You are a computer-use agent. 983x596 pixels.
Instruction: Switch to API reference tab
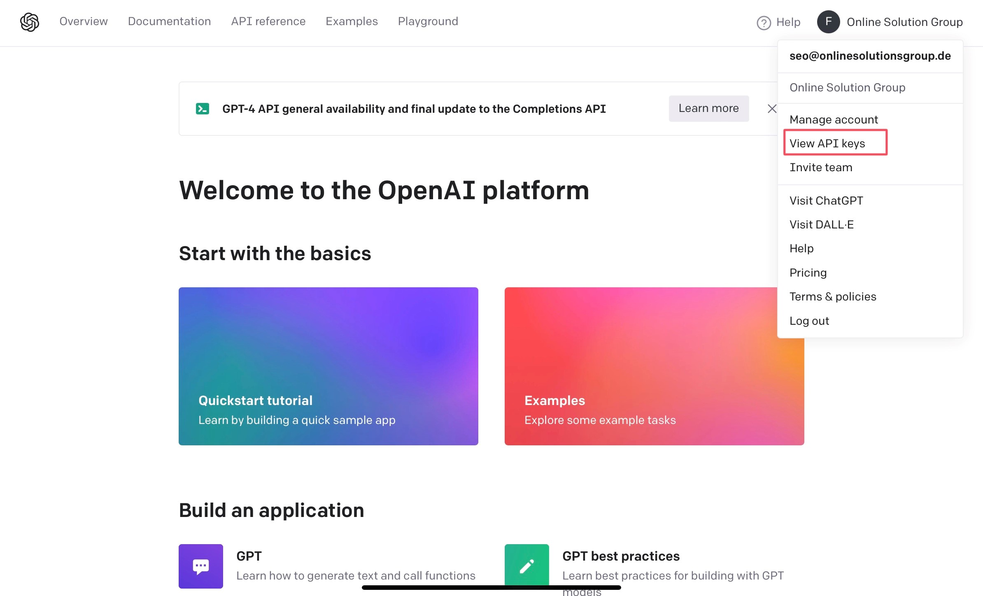click(x=268, y=21)
